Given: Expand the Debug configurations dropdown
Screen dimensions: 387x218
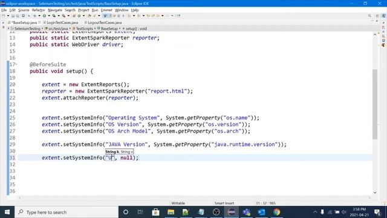Looking at the screenshot, I should (39, 16).
